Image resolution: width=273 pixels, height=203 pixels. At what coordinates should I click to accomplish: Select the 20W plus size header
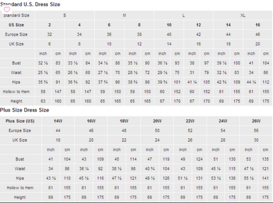click(x=157, y=121)
